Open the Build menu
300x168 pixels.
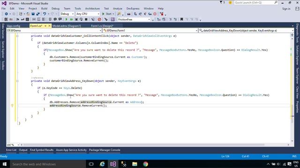click(44, 8)
